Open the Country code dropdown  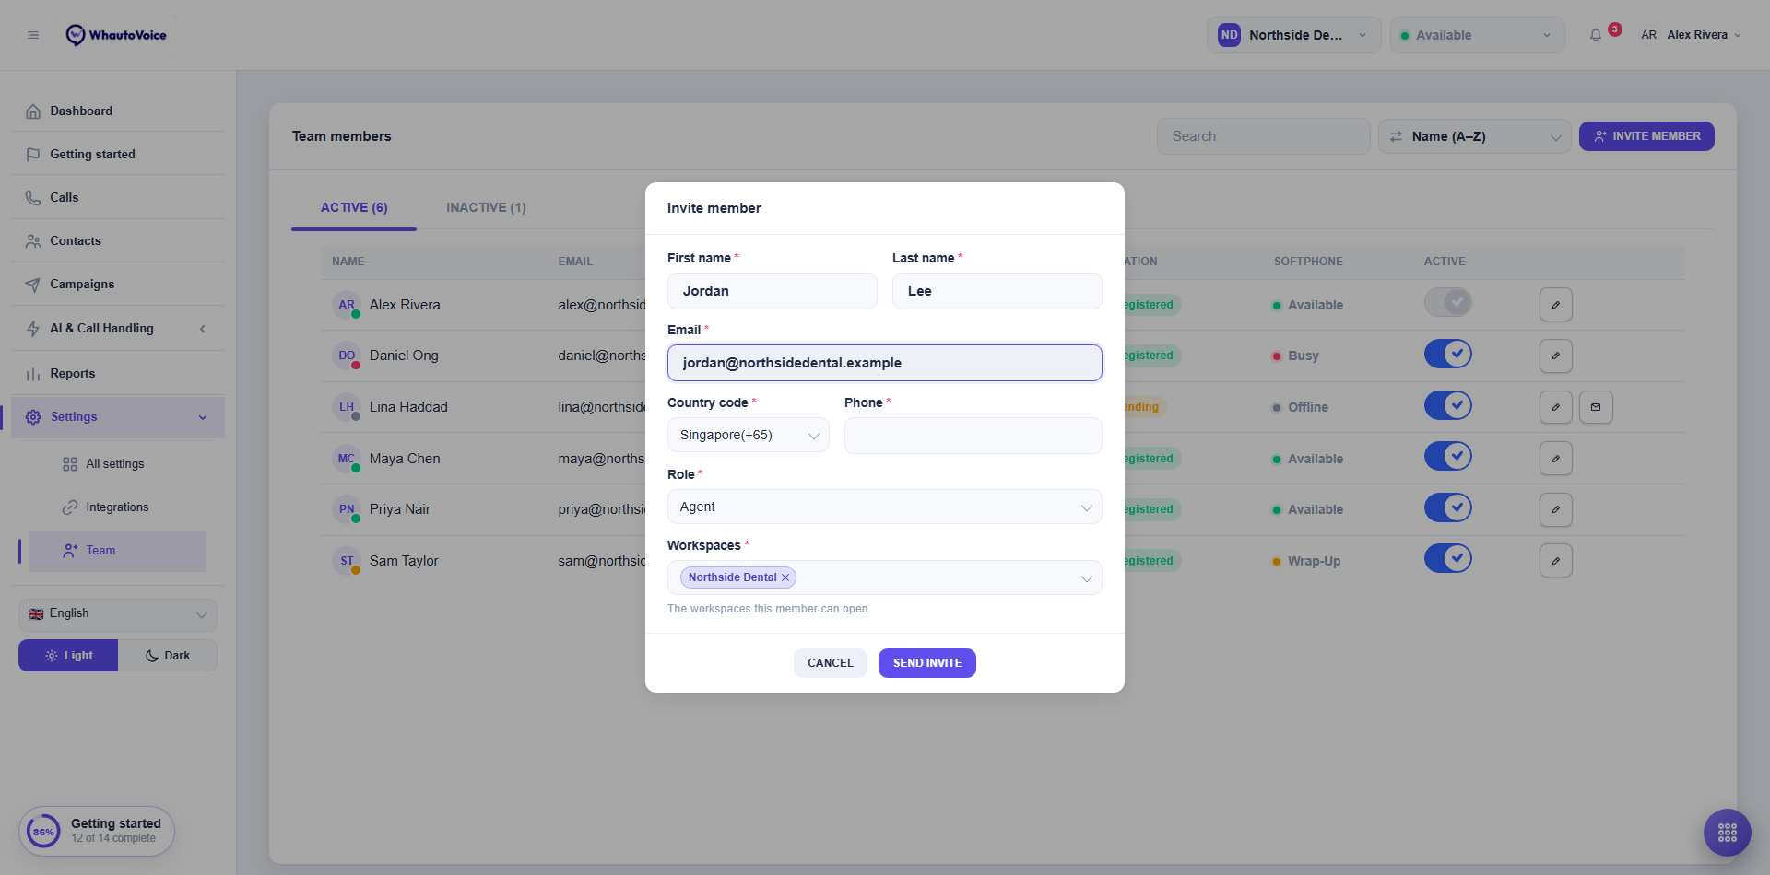click(x=749, y=436)
